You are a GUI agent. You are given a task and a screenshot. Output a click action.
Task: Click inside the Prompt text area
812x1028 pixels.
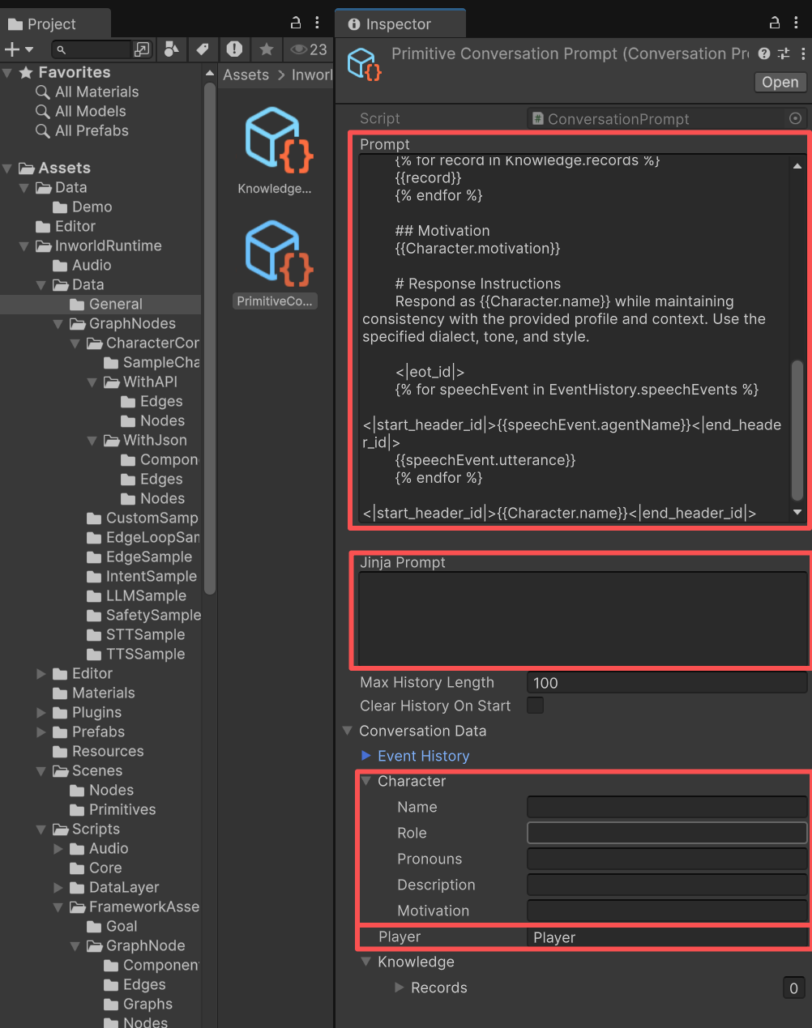574,337
